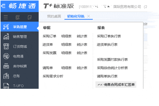This screenshot has width=159, height=106.
Task: Open 明细表 in the 进货单 row
Action: click(x=66, y=45)
